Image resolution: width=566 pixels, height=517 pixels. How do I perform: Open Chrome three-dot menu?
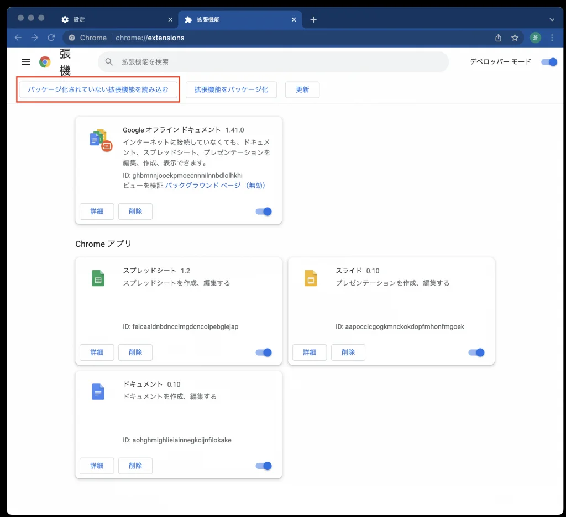[552, 38]
